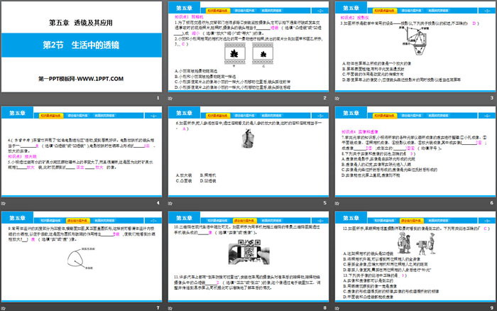Click slide number 6 label

[491, 203]
